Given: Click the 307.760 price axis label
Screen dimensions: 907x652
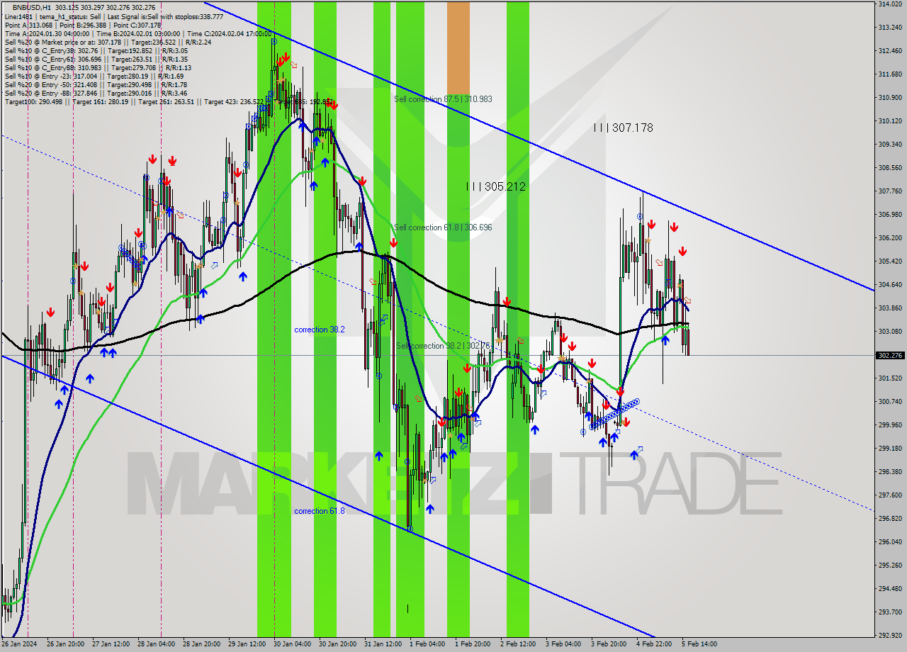Looking at the screenshot, I should [889, 191].
